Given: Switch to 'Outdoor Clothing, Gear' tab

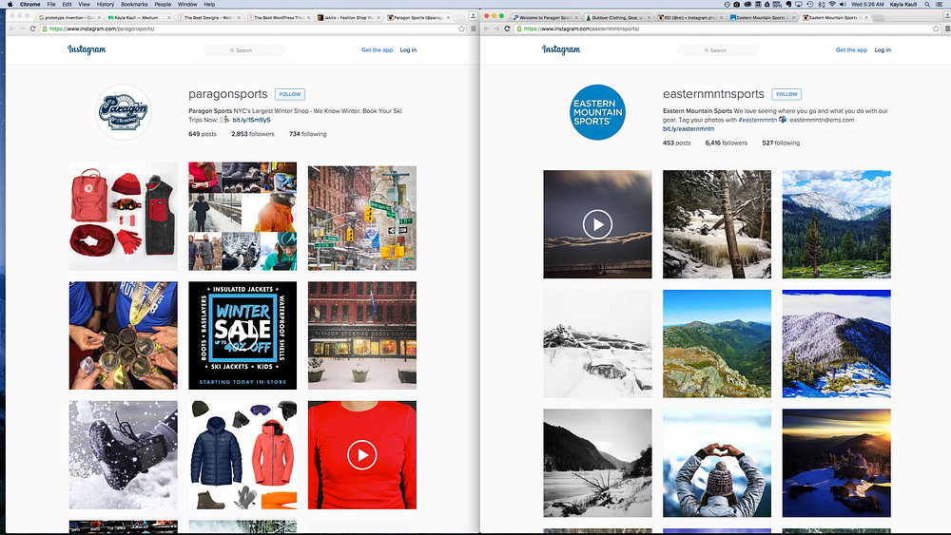Looking at the screenshot, I should coord(617,17).
